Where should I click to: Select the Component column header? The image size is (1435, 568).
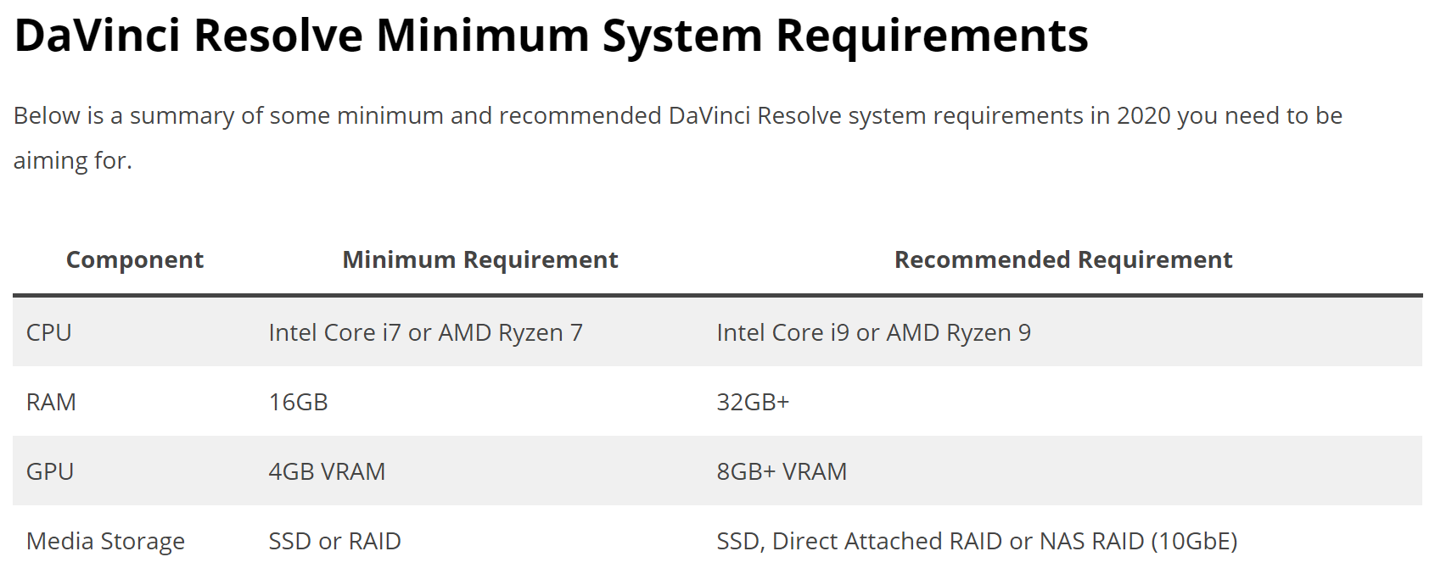pos(135,259)
